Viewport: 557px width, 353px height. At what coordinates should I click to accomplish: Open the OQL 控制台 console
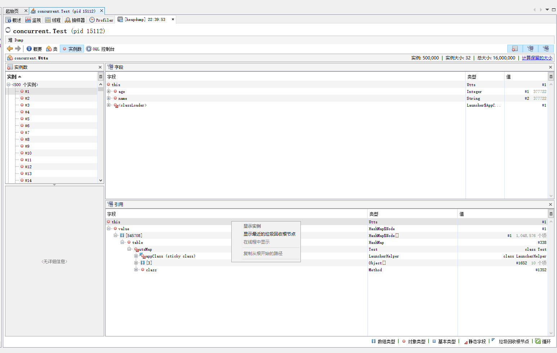(x=102, y=49)
